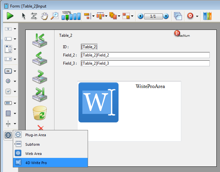This screenshot has width=220, height=172.
Task: Choose the magnifier zoom tool
Action: coord(55,16)
